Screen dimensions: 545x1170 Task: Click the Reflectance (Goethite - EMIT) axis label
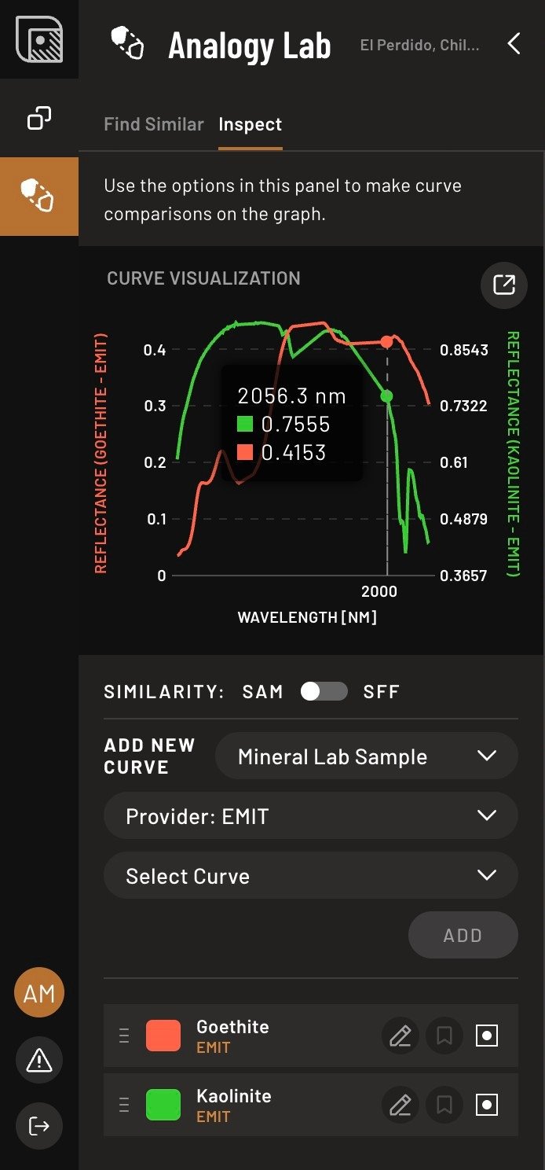coord(101,453)
